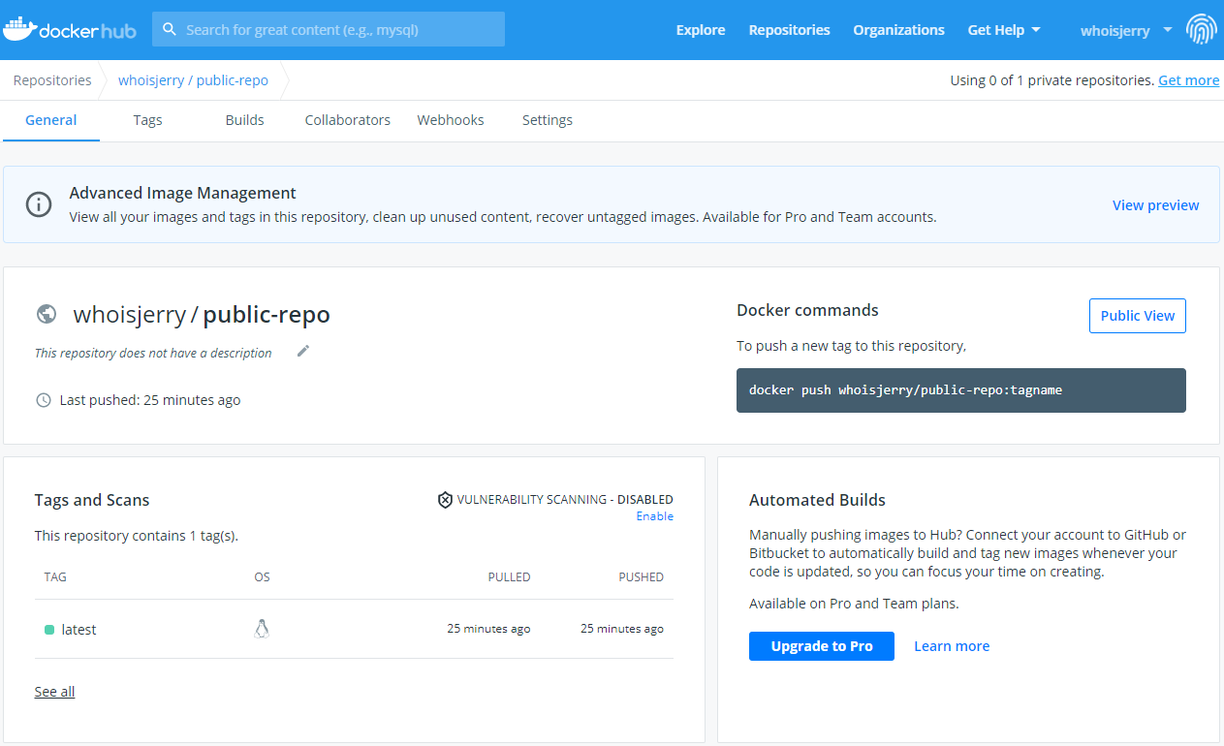Open the Collaborators tab

click(x=347, y=120)
